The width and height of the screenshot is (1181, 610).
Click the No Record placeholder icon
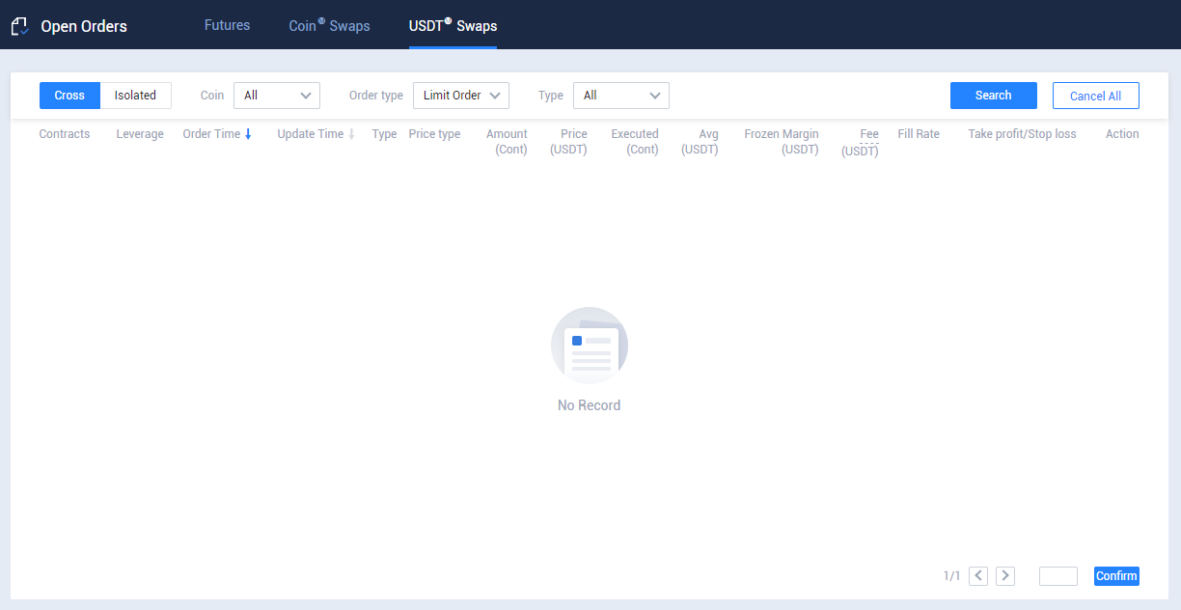point(589,346)
